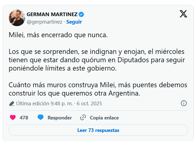The image size is (196, 145).
Task: Open the @gerpmartinez handle link
Action: (x=44, y=22)
